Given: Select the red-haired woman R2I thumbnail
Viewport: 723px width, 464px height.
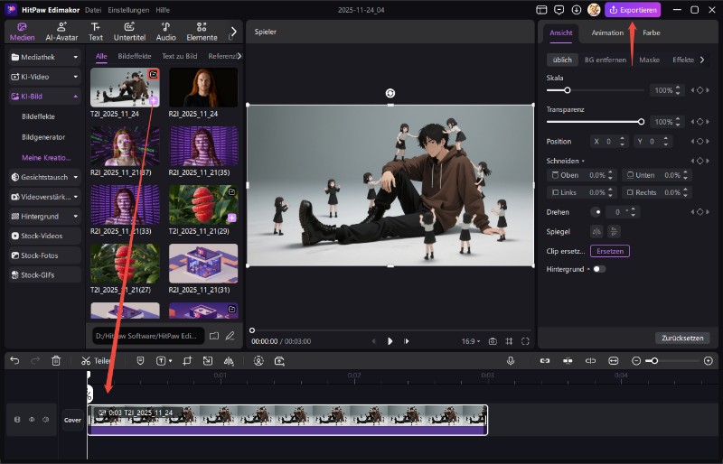Looking at the screenshot, I should [203, 88].
